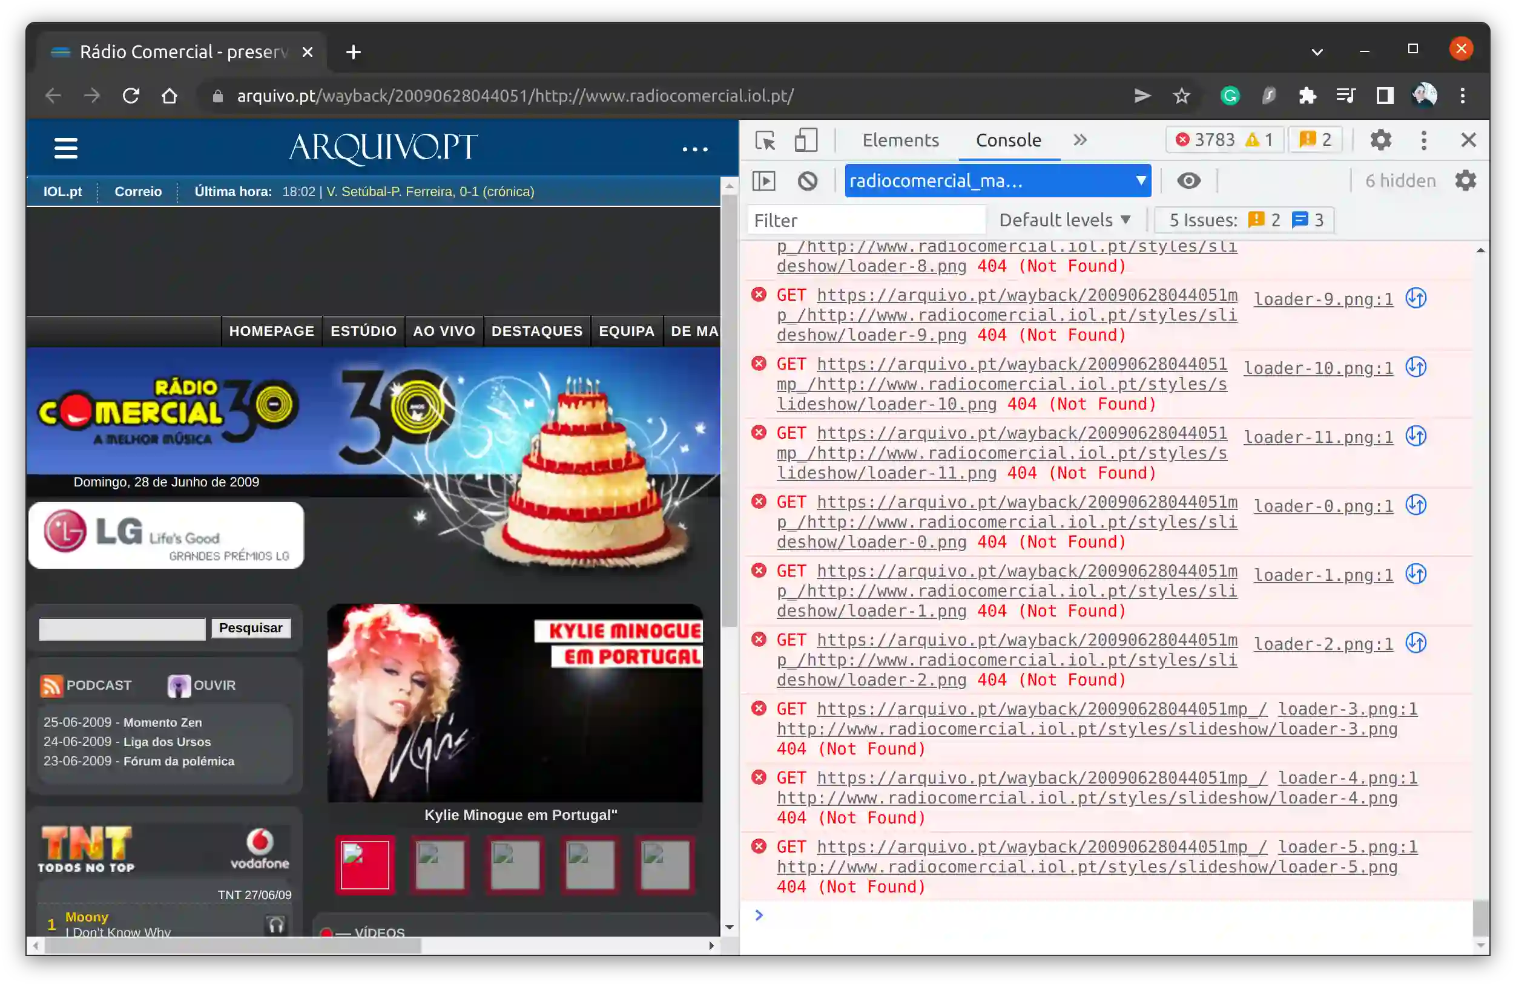
Task: Open the ESTÚDIO menu item
Action: point(363,331)
